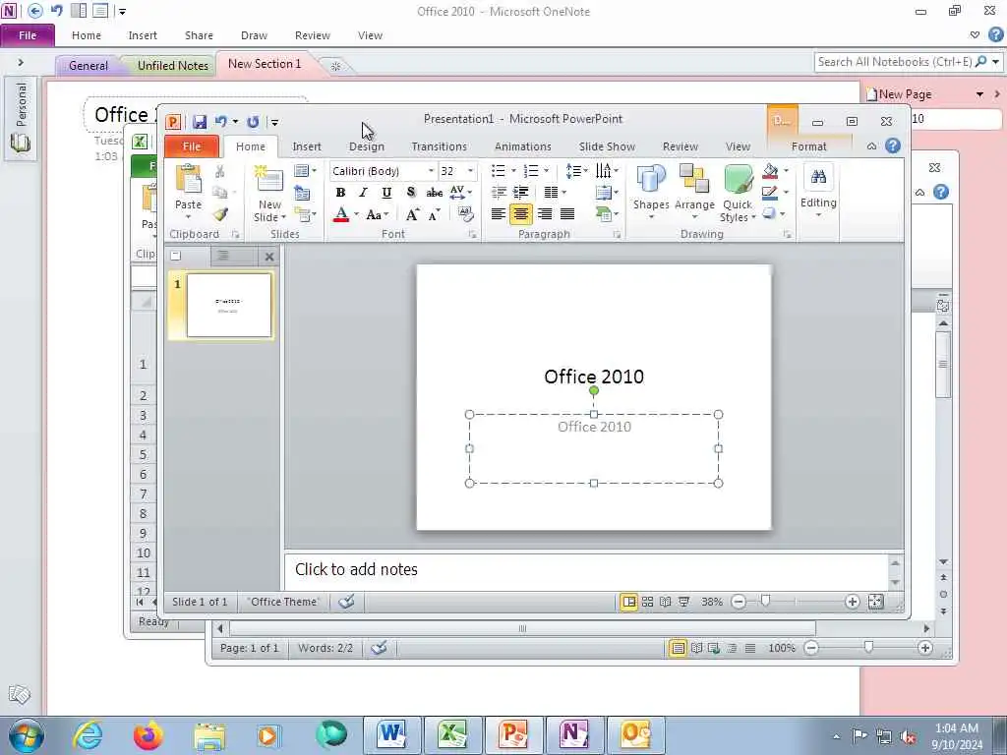Click the OneNote File button
Image resolution: width=1007 pixels, height=755 pixels.
pyautogui.click(x=28, y=35)
